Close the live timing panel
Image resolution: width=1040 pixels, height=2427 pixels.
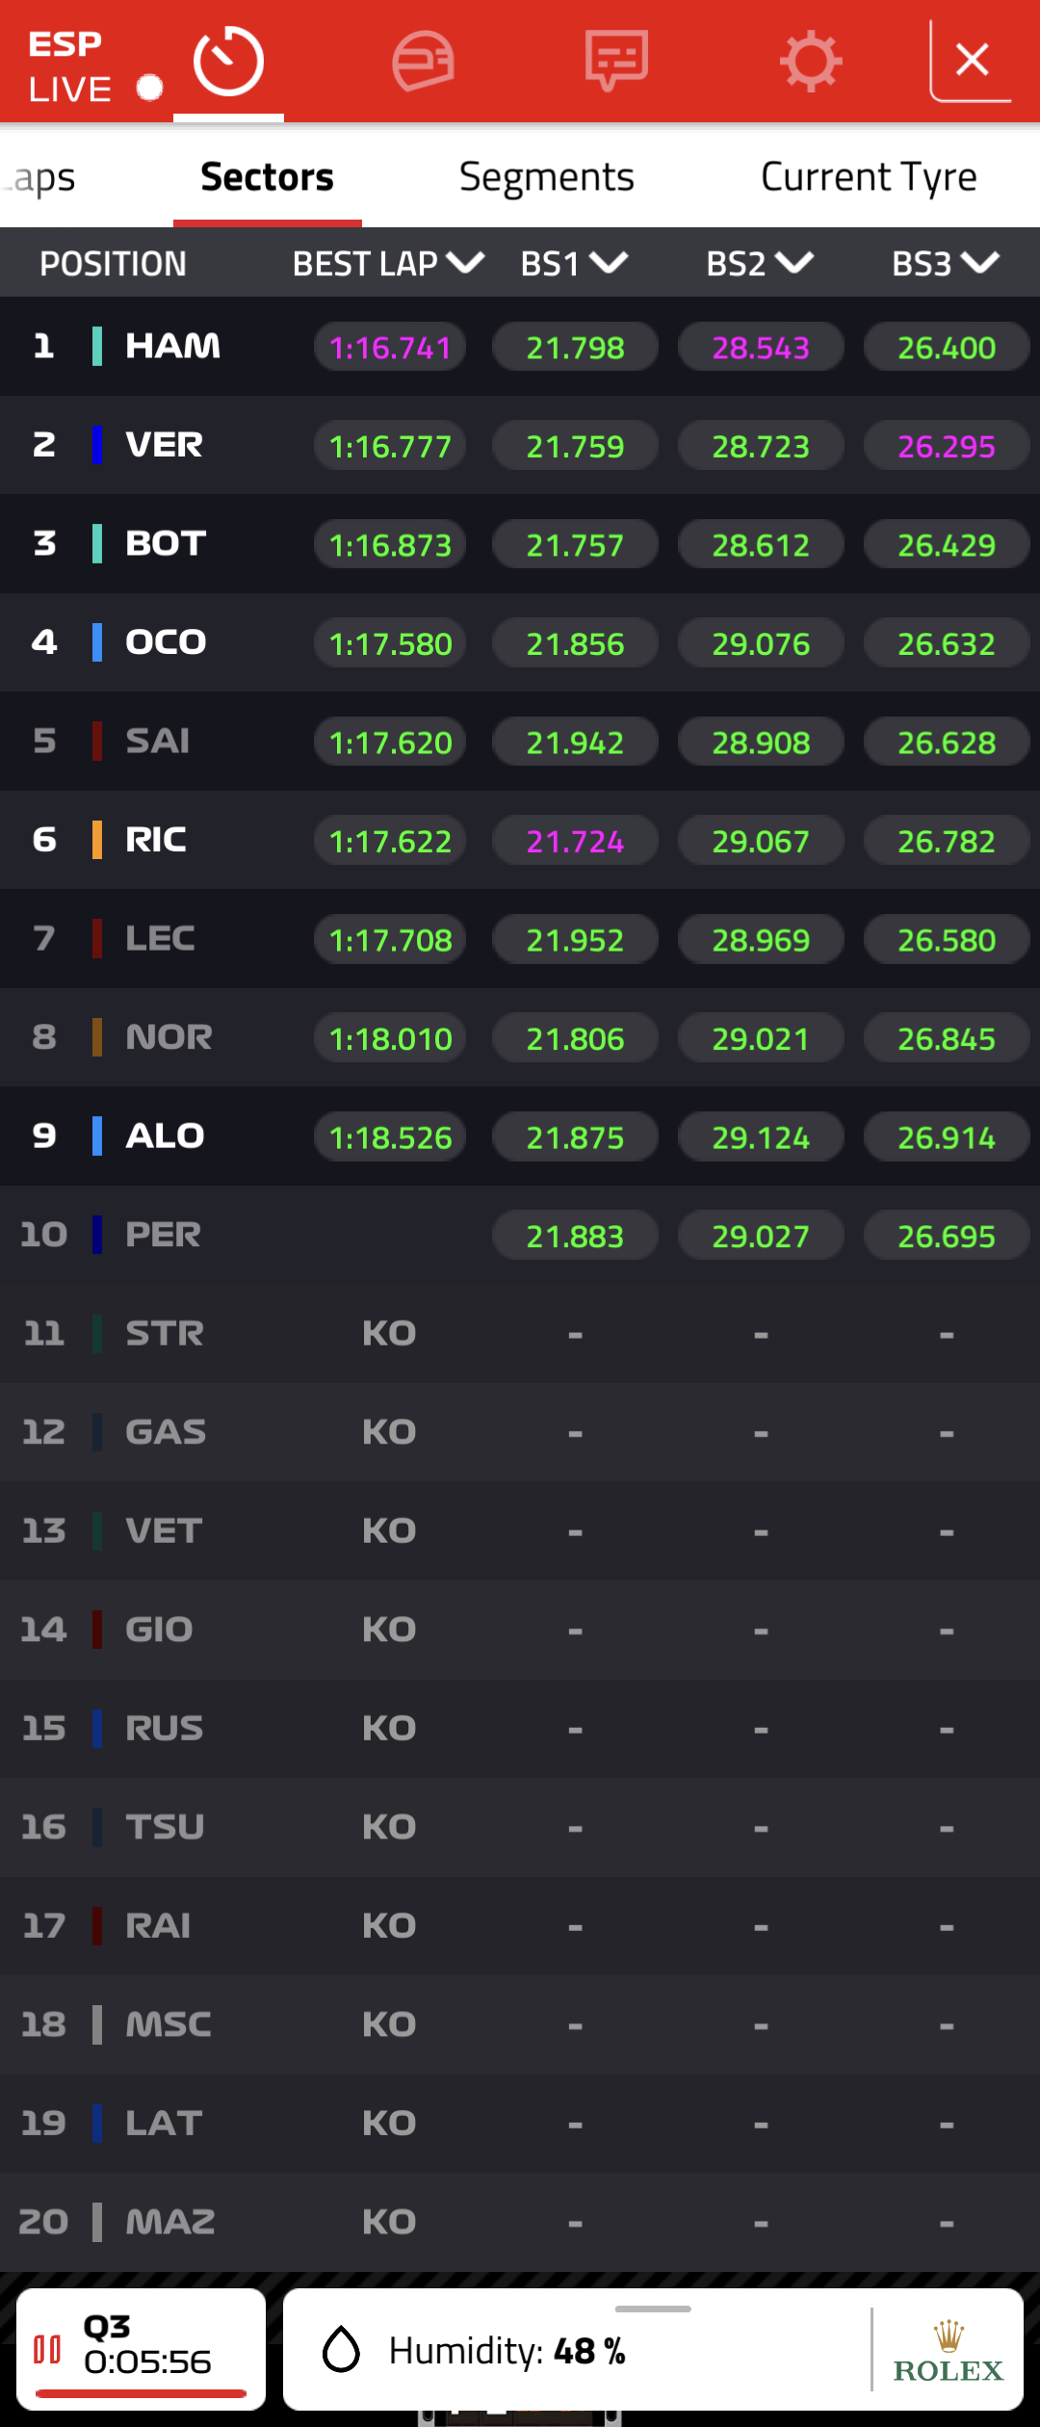coord(971,60)
